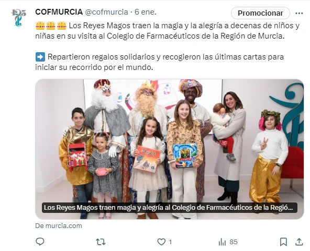The image size is (310, 251).
Task: Click the blue arrow emoji in tweet
Action: (40, 57)
